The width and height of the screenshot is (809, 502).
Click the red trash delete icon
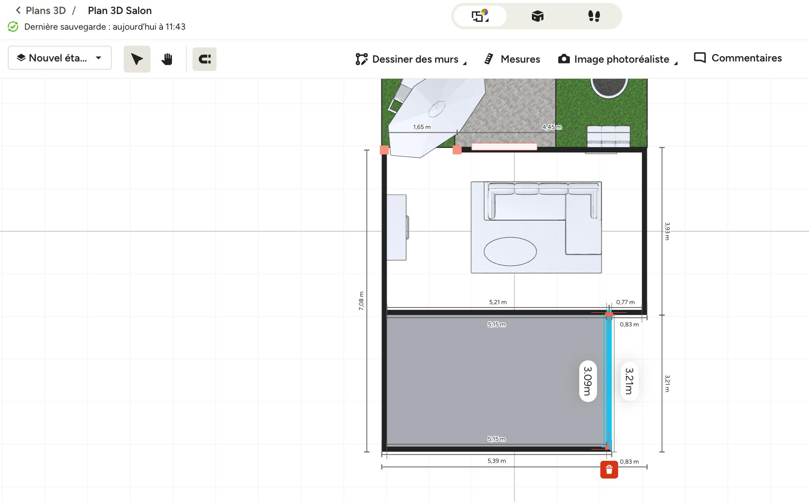[609, 470]
